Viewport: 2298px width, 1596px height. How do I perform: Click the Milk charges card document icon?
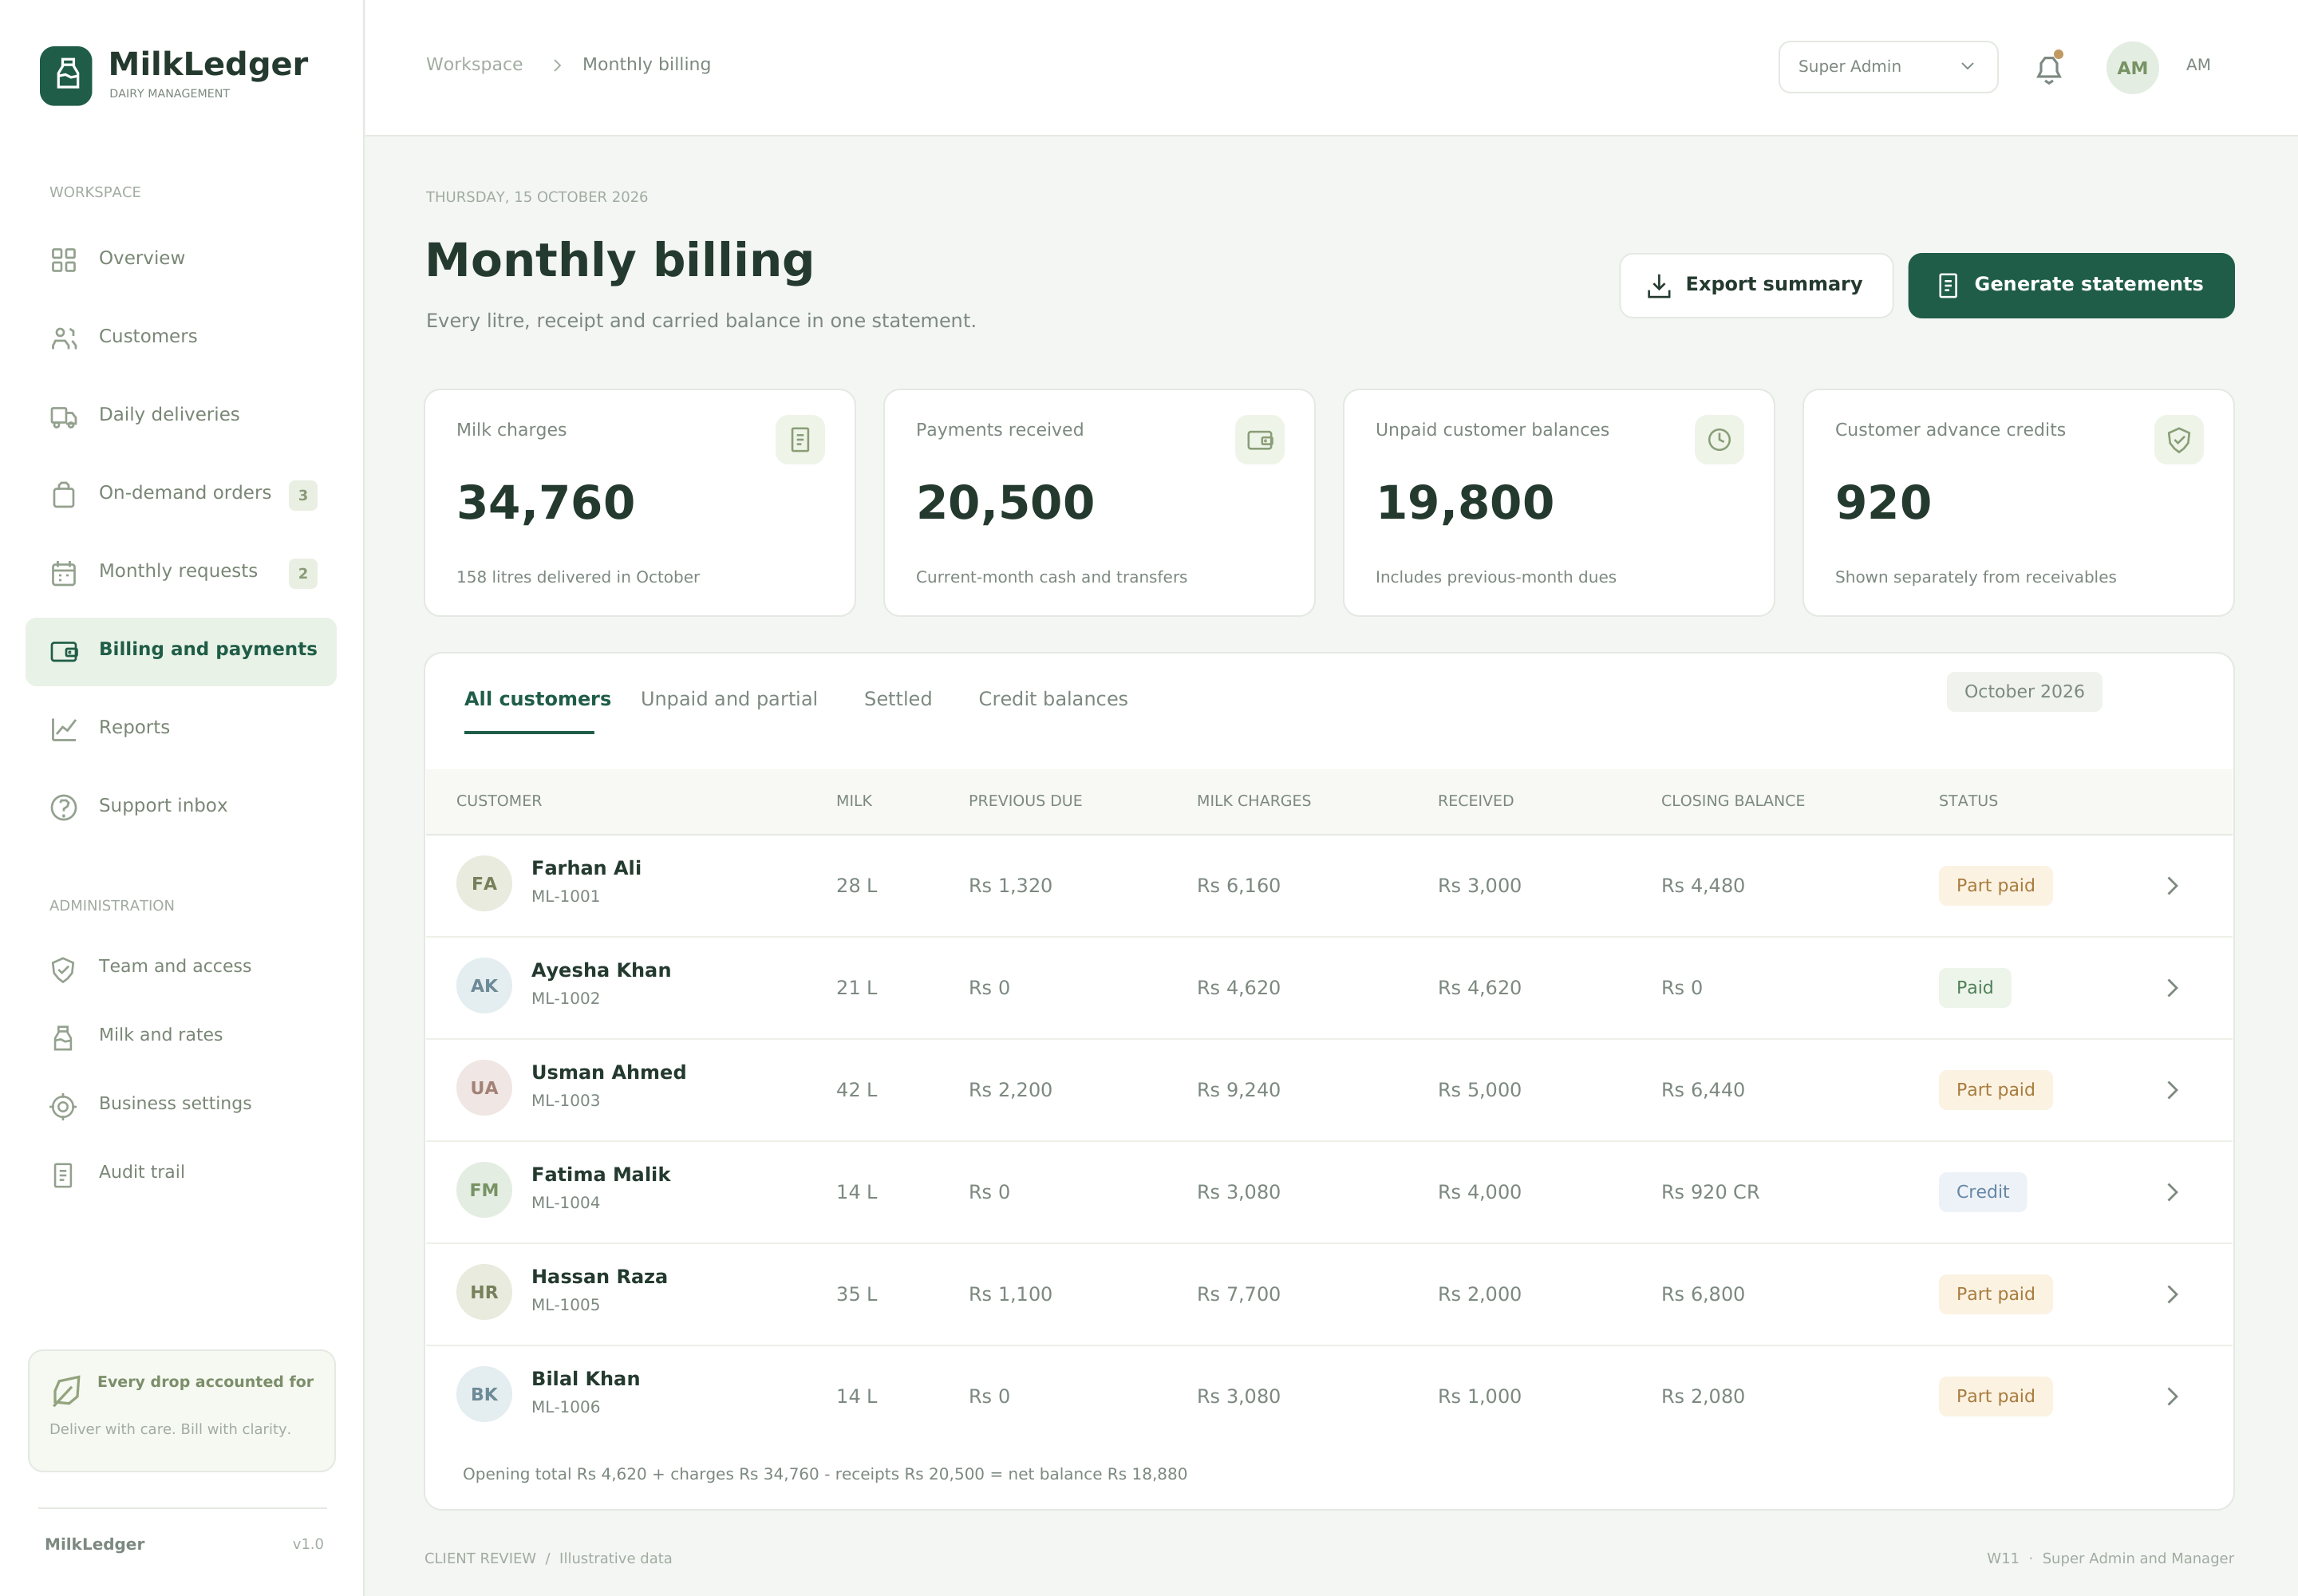800,439
